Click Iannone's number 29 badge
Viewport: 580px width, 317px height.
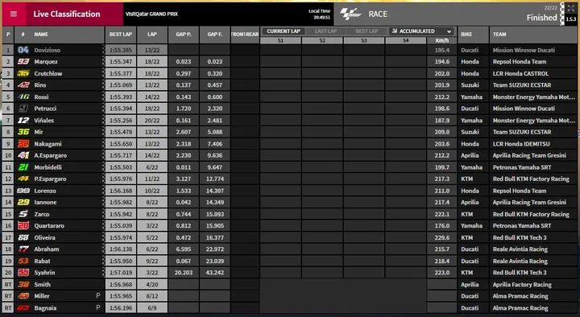pyautogui.click(x=23, y=202)
